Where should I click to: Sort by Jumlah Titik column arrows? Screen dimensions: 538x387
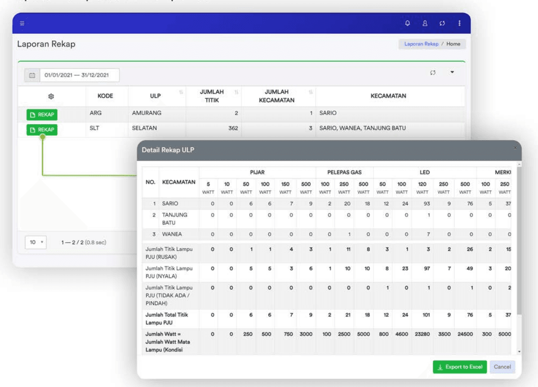click(236, 92)
